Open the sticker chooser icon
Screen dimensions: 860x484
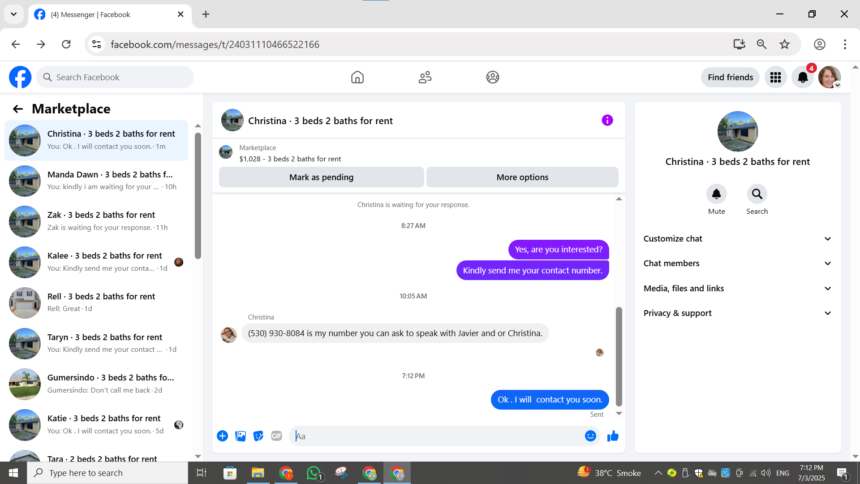(x=258, y=436)
